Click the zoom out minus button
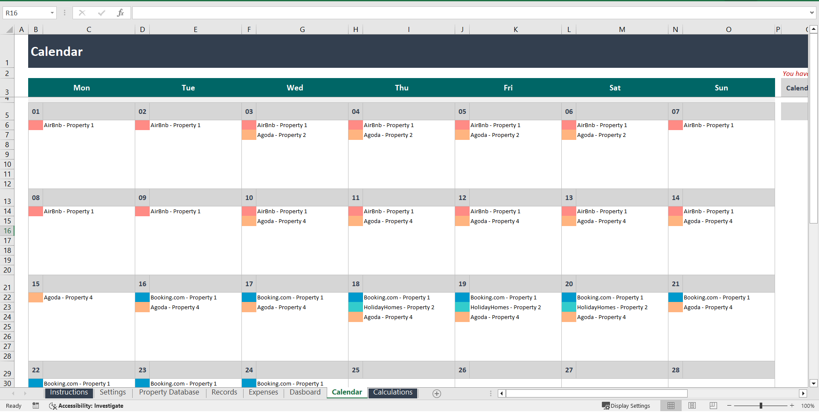Viewport: 819px width, 412px height. click(729, 406)
